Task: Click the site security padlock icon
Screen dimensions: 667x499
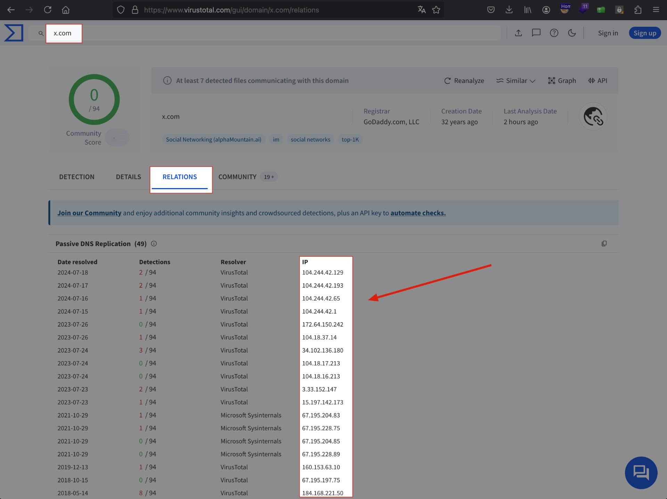Action: point(135,10)
